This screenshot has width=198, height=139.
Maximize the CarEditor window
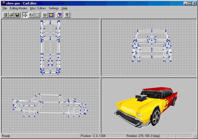[x=189, y=3]
